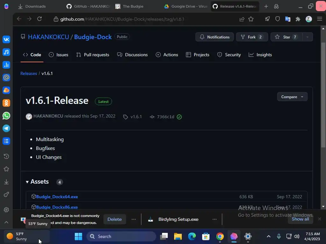The image size is (326, 244).
Task: Open the browser hamburger menu
Action: tap(320, 19)
